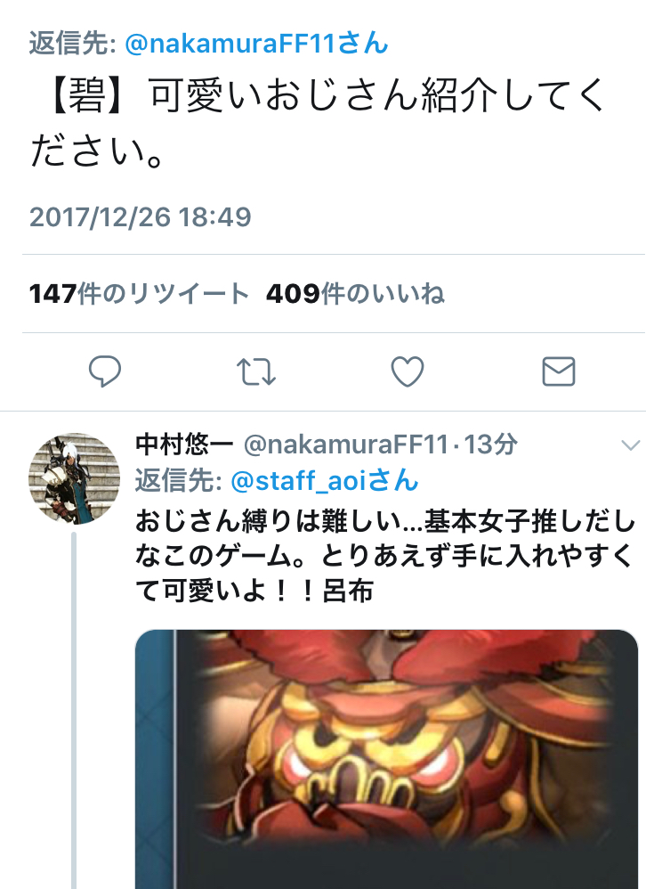Tap the reply speech bubble icon
Viewport: 646px width, 889px height.
point(105,371)
